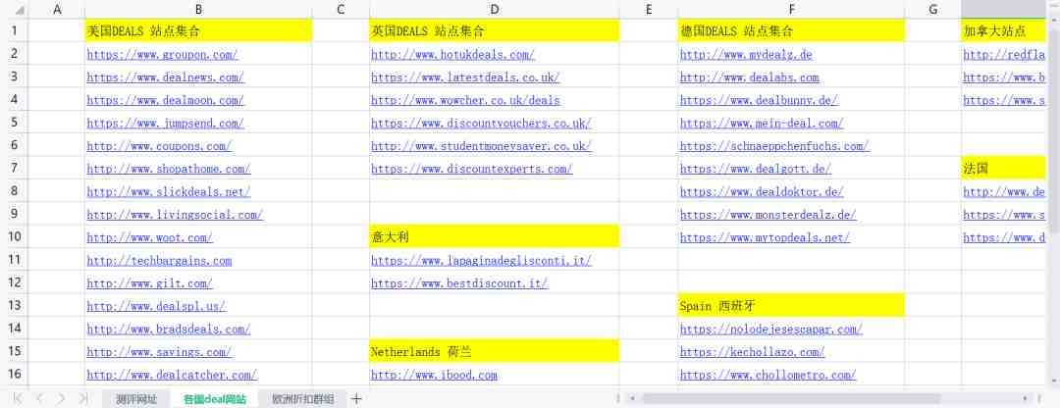The image size is (1060, 408).
Task: Open the dealcatcher.com link
Action: 172,375
